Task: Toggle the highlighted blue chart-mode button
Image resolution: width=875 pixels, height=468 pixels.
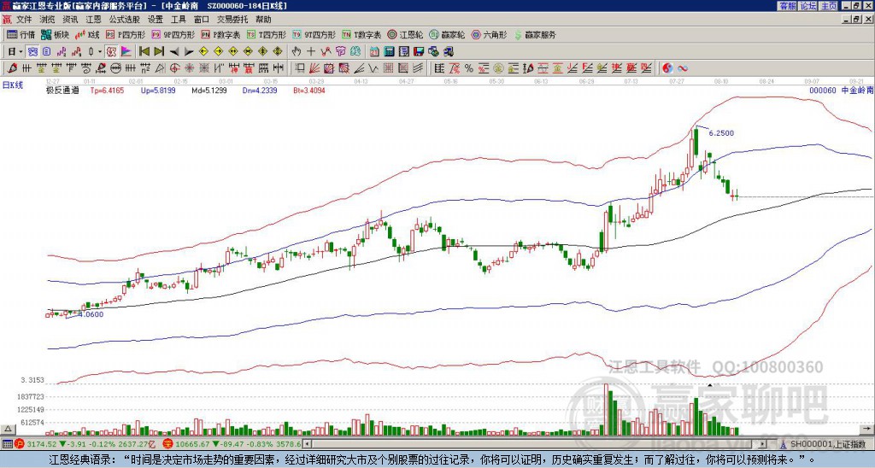Action: click(x=32, y=51)
